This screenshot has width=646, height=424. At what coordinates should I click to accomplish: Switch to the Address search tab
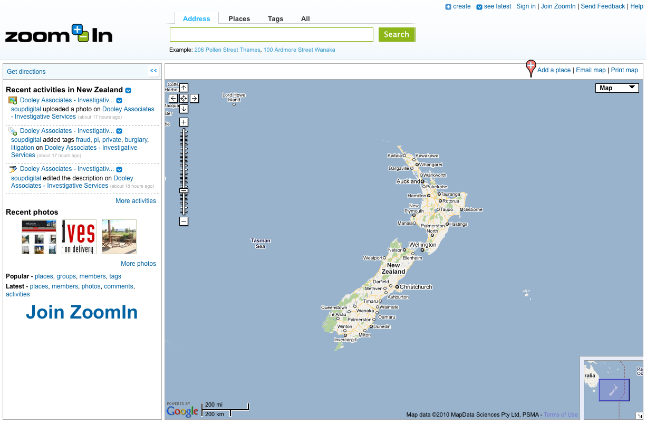pyautogui.click(x=196, y=18)
